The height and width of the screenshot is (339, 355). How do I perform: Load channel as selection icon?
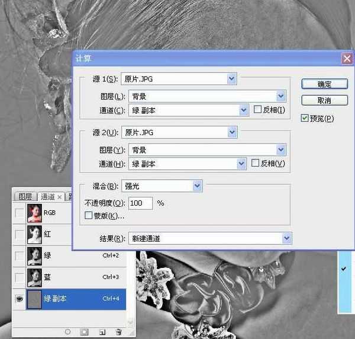click(67, 332)
